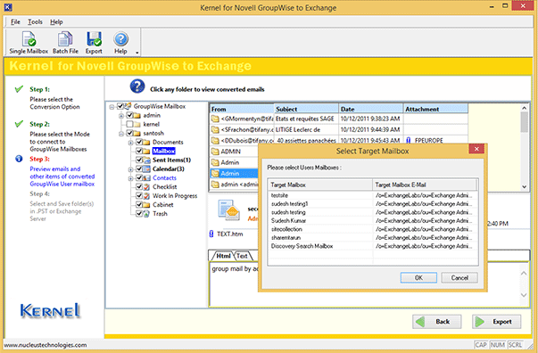Open the TEXT.htm attachment icon

(211, 234)
